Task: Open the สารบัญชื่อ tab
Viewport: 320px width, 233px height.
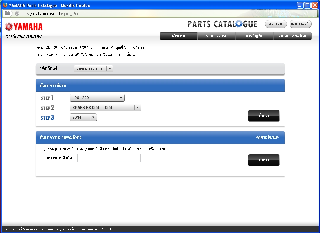Action: click(254, 36)
